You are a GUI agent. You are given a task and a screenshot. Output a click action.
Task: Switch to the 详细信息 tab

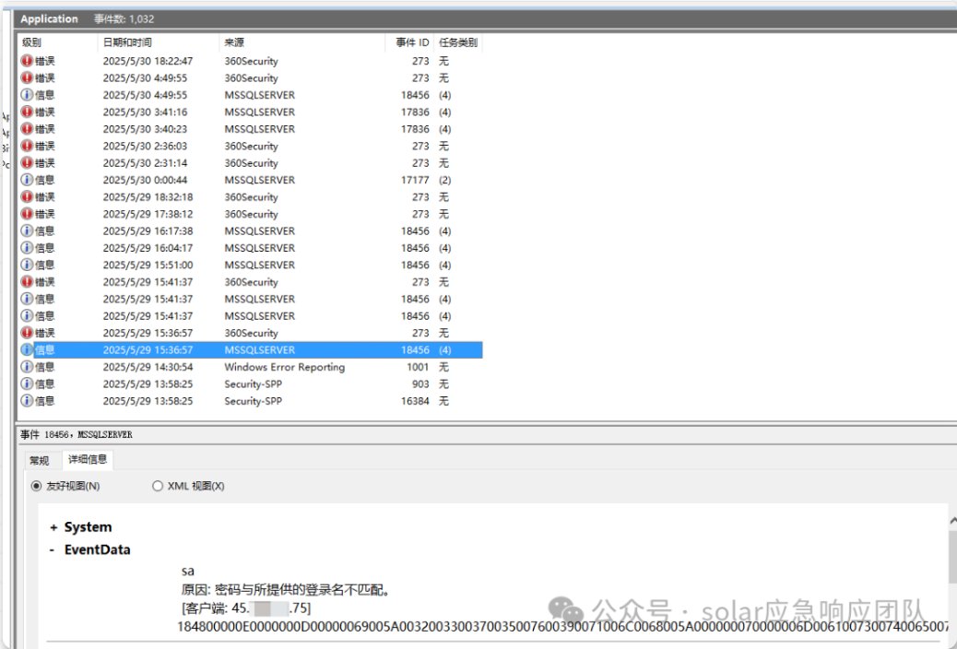tap(88, 459)
